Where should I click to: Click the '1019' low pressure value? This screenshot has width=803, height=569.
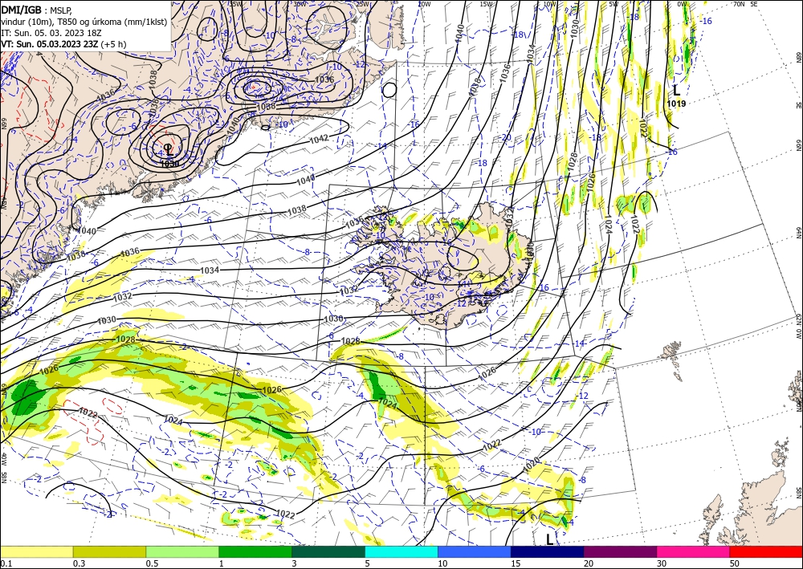click(x=676, y=104)
